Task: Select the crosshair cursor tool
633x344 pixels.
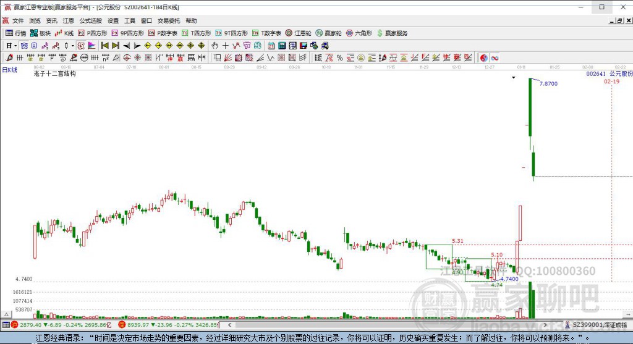Action: coord(225,46)
